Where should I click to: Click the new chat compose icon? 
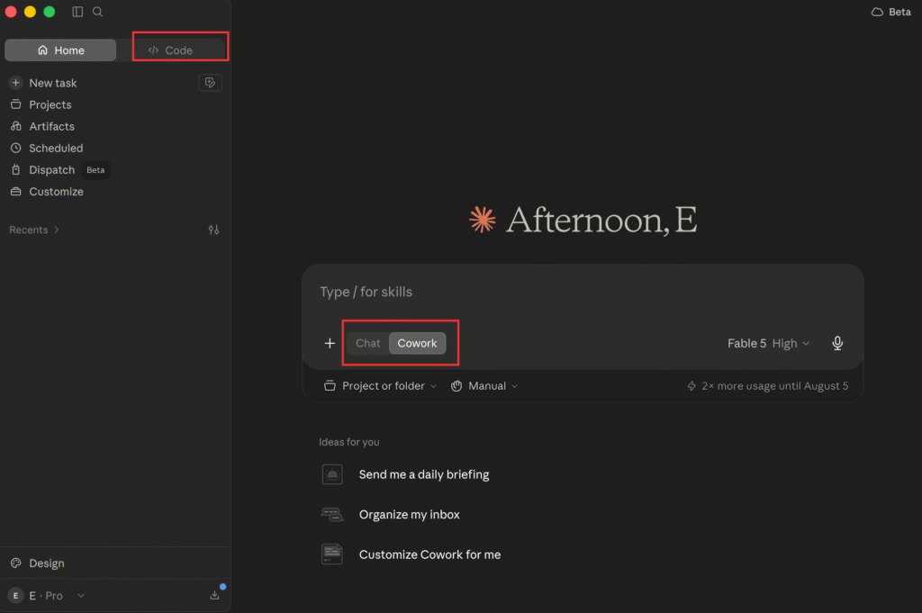click(210, 83)
